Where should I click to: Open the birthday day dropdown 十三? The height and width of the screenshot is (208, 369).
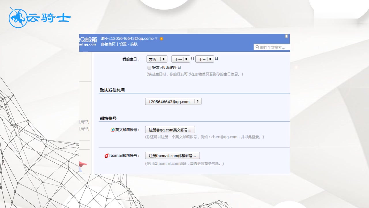[x=205, y=59]
